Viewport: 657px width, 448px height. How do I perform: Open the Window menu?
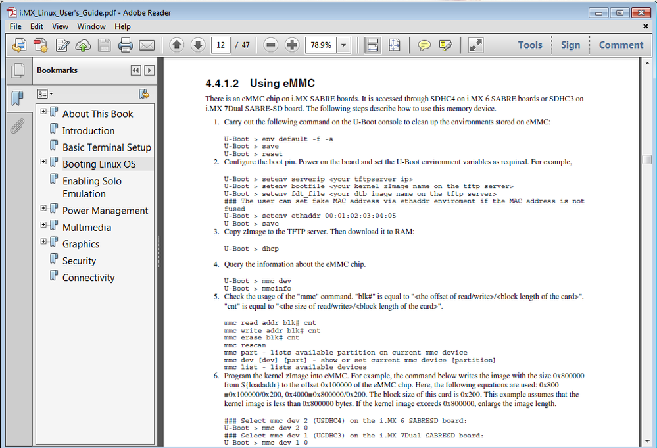point(91,26)
